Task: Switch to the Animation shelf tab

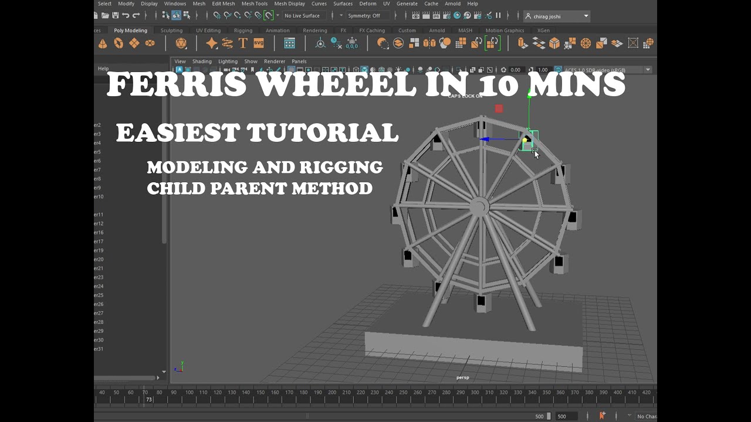Action: (x=278, y=30)
